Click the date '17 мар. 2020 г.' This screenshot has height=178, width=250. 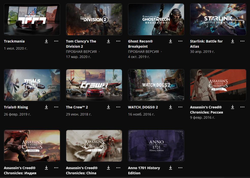(79, 57)
